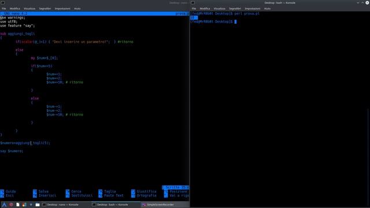370x208 pixels.
Task: Open File menu in bash Konsole window
Action: [194, 9]
